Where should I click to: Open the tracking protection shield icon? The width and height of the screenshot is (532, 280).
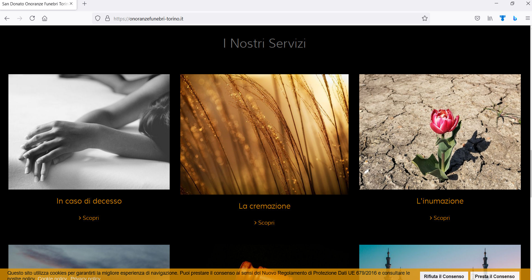(x=98, y=18)
